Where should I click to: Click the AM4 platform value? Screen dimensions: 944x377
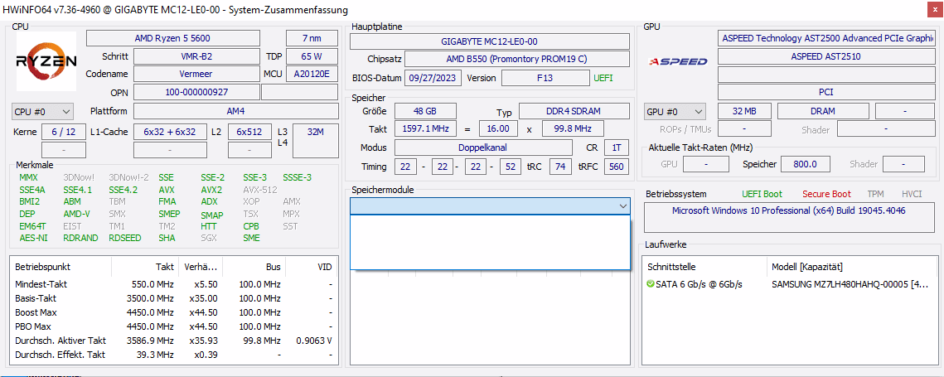[236, 111]
